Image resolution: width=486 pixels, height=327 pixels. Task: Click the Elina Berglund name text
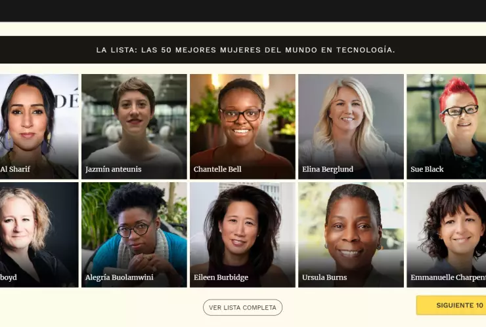[328, 169]
